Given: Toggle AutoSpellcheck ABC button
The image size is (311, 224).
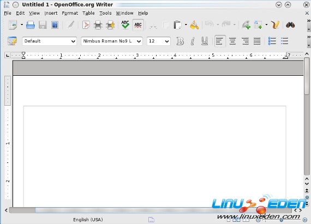Looking at the screenshot, I should click(x=138, y=25).
